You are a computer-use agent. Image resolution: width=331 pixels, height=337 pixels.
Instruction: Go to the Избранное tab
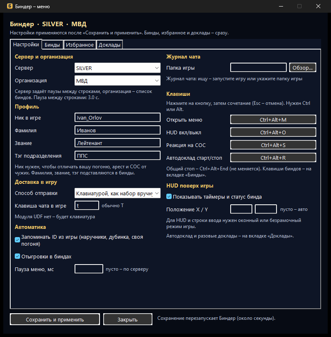80,45
